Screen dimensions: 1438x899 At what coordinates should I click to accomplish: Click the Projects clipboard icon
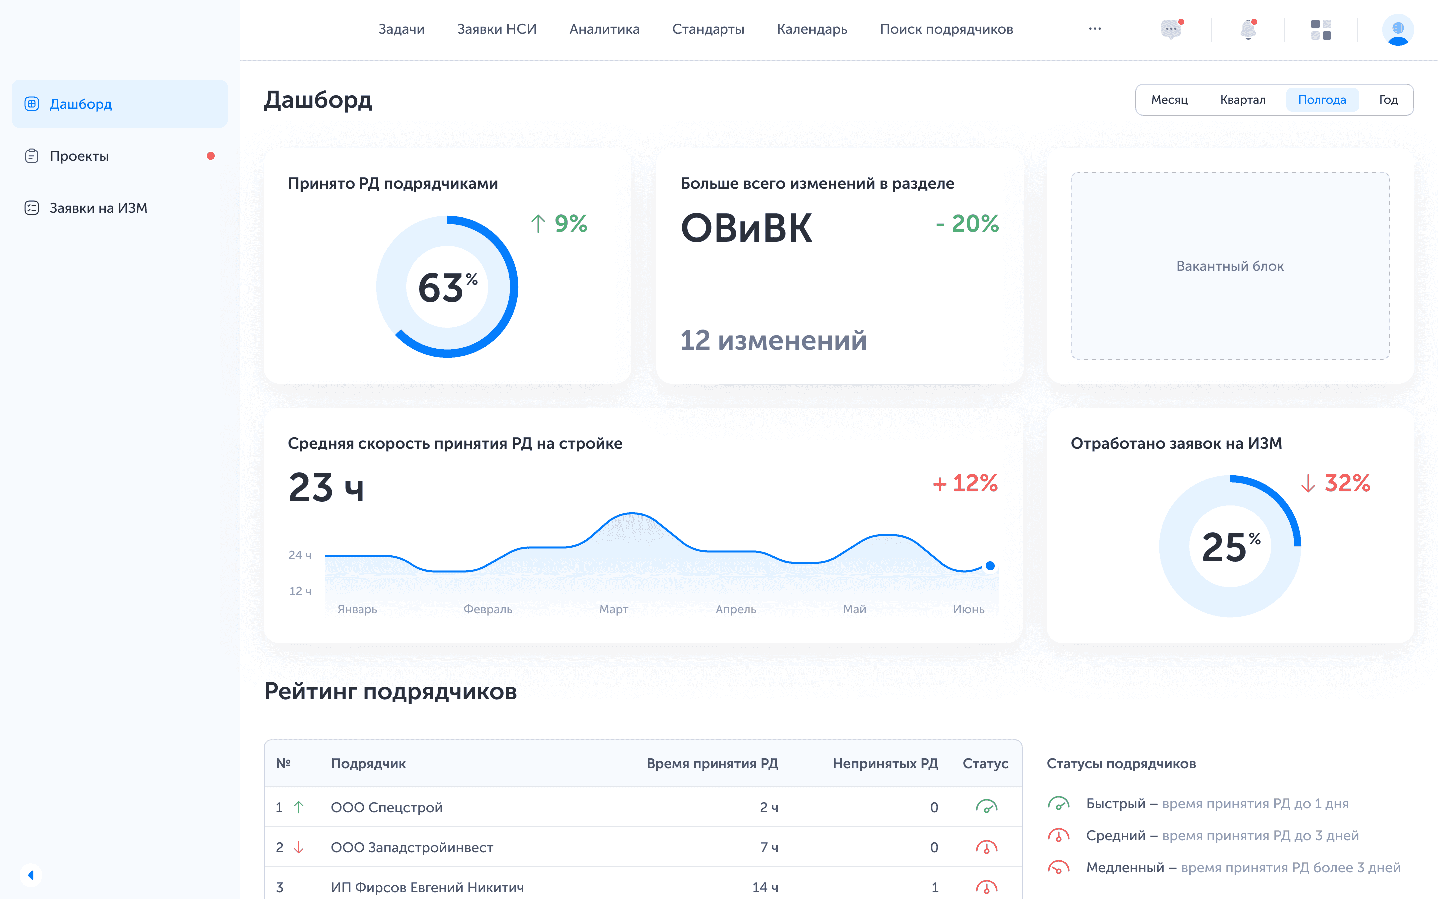(32, 156)
